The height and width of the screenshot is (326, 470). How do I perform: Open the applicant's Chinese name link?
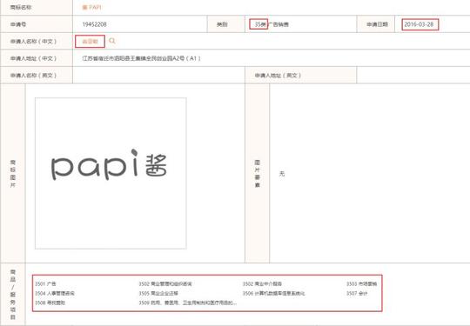tap(90, 42)
